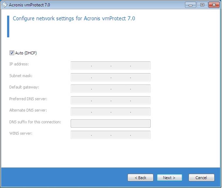This screenshot has width=222, height=188.
Task: Click the 'IP address:' label
Action: [19, 64]
